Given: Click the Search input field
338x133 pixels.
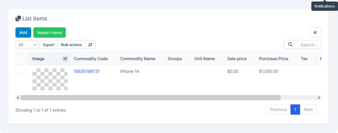Looking at the screenshot, I should pyautogui.click(x=309, y=45).
